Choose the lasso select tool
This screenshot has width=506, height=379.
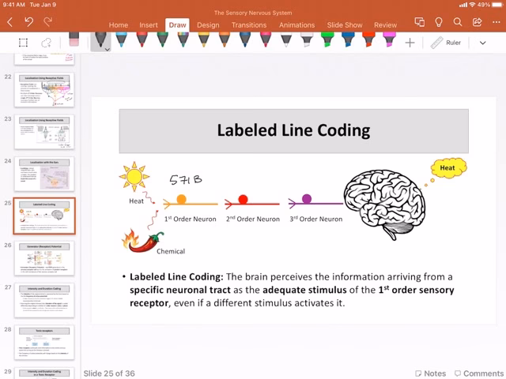[x=46, y=43]
